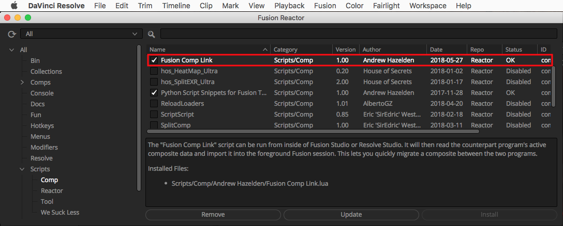Enable the hos_HeatMap_Ultra checkbox
Viewport: 563px width, 226px height.
coord(154,71)
